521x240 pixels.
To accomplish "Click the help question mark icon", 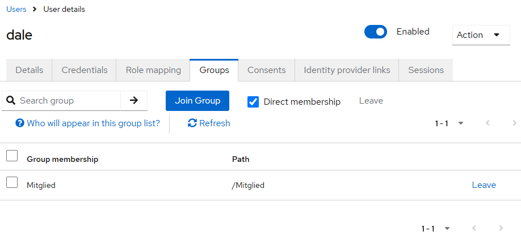I will (20, 123).
